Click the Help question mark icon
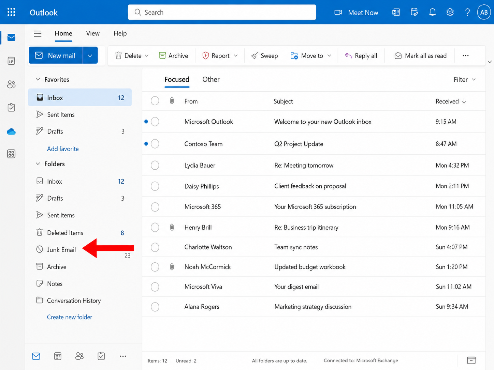Image resolution: width=494 pixels, height=370 pixels. (x=467, y=13)
